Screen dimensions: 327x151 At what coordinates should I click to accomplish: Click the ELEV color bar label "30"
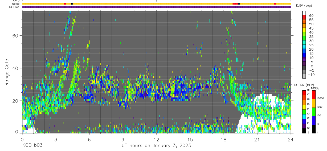pos(311,41)
